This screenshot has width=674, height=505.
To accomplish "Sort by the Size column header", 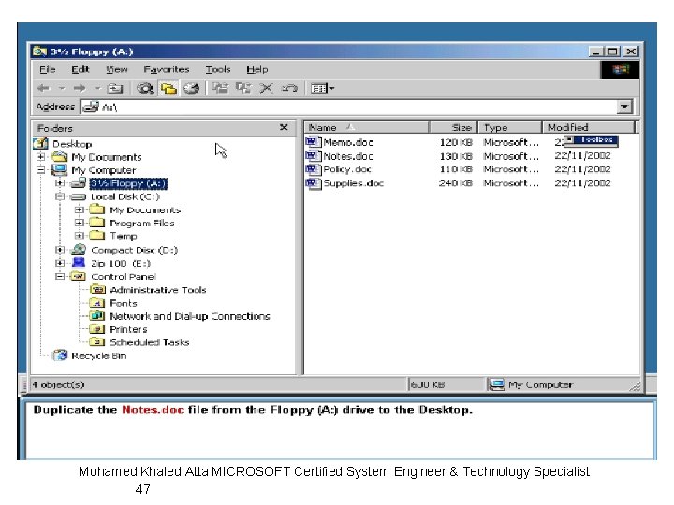I will tap(453, 127).
